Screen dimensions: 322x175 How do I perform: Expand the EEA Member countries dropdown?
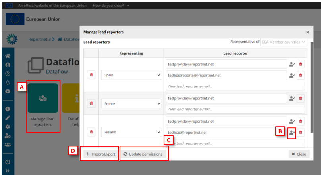click(284, 42)
